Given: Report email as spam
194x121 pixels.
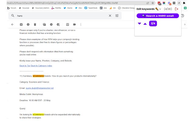Looking at the screenshot, I should point(28,25).
